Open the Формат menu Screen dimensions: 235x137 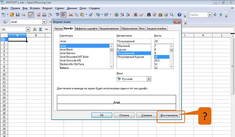point(47,8)
